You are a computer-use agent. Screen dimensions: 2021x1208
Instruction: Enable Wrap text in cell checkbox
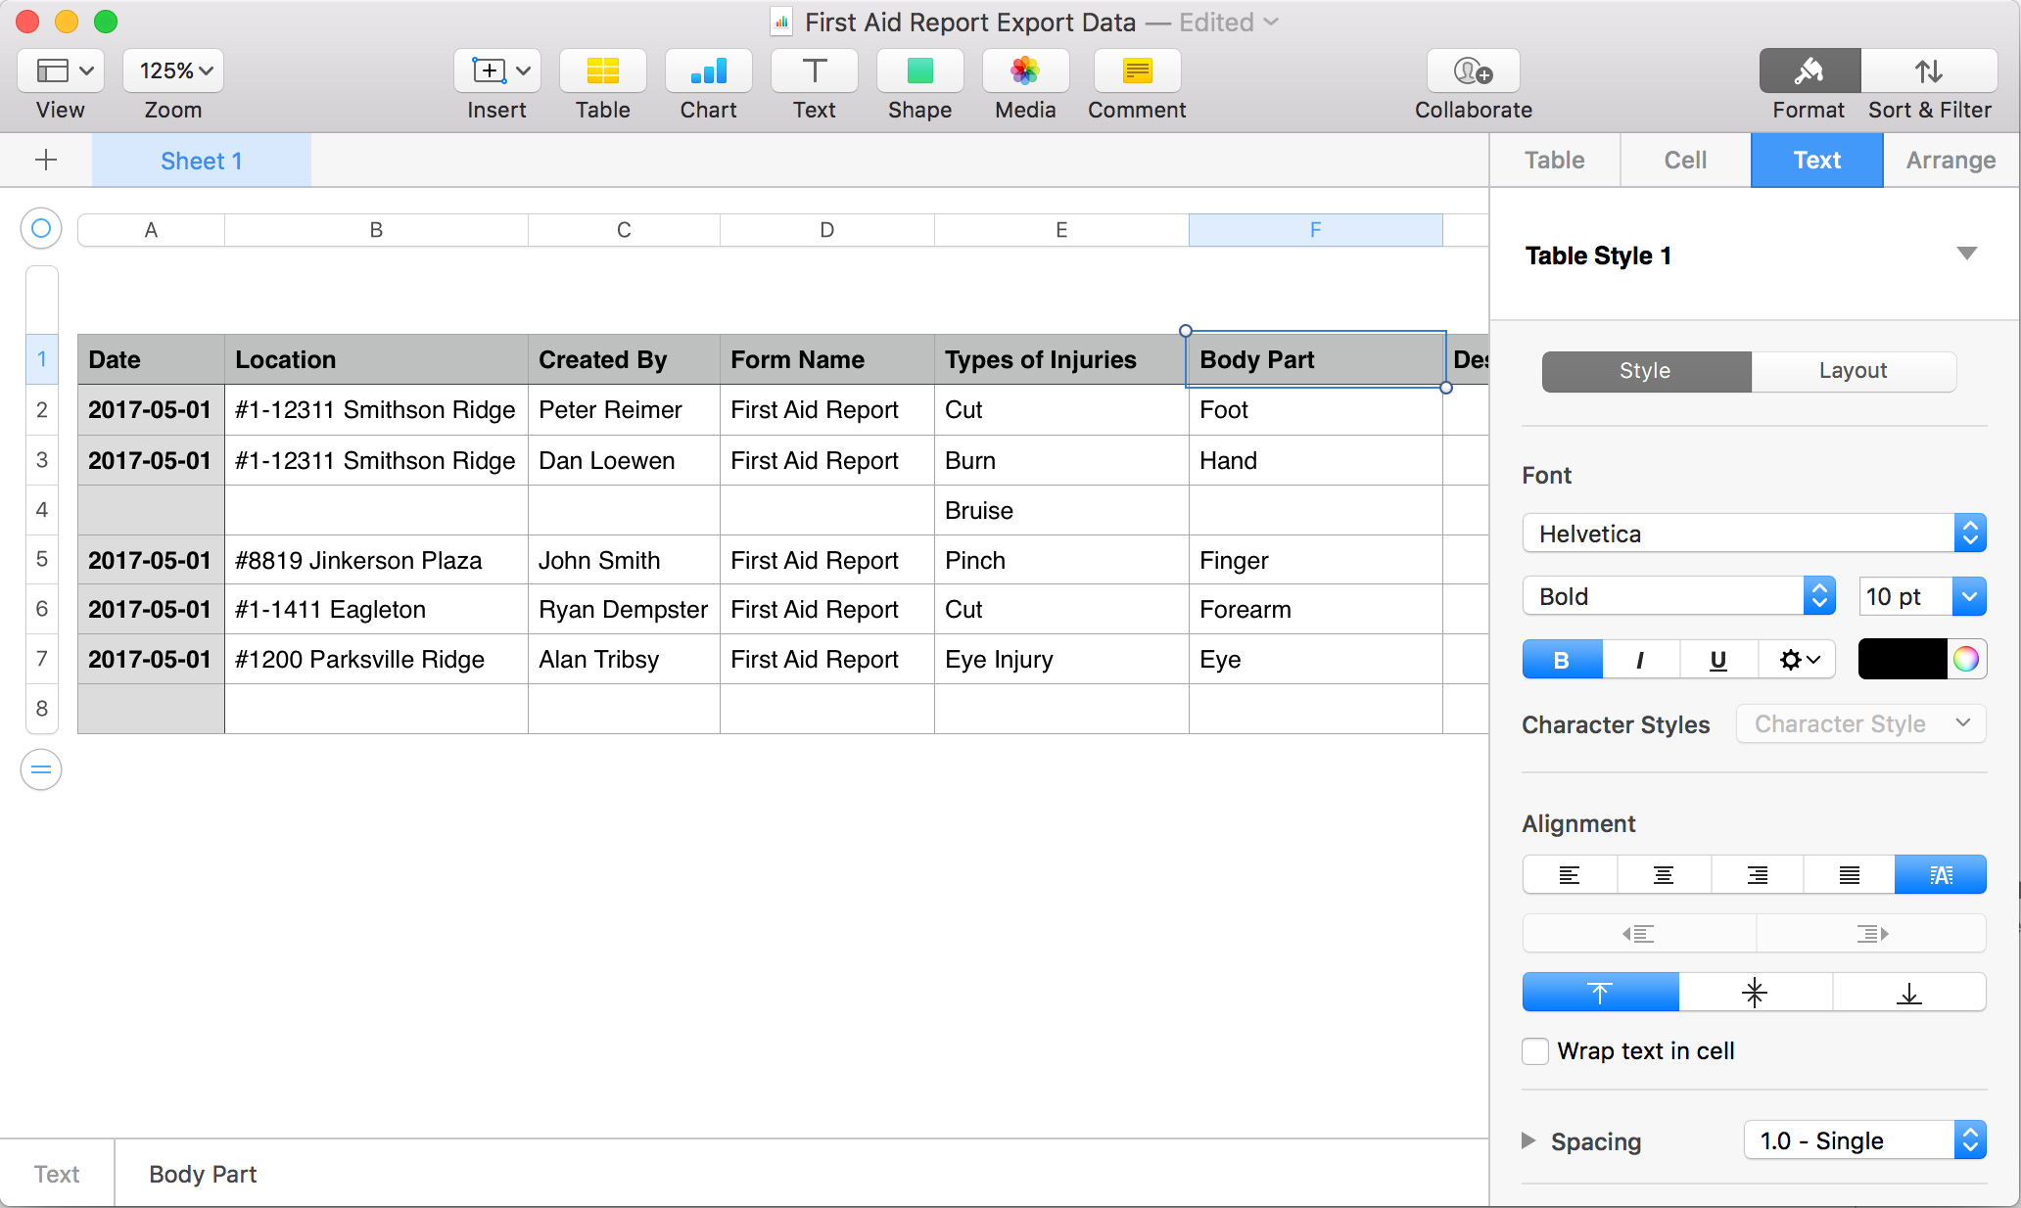pyautogui.click(x=1536, y=1051)
